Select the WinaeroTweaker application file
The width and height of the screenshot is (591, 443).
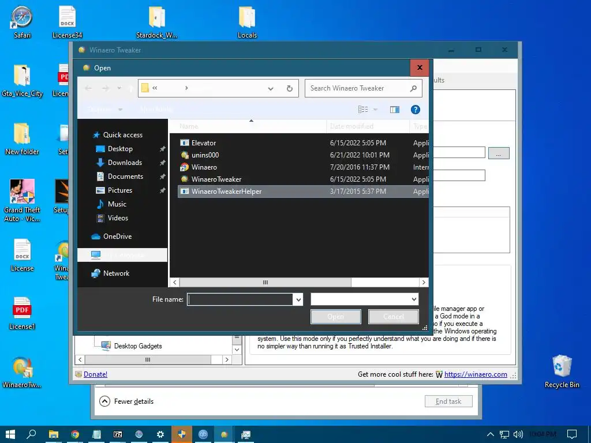click(303, 179)
